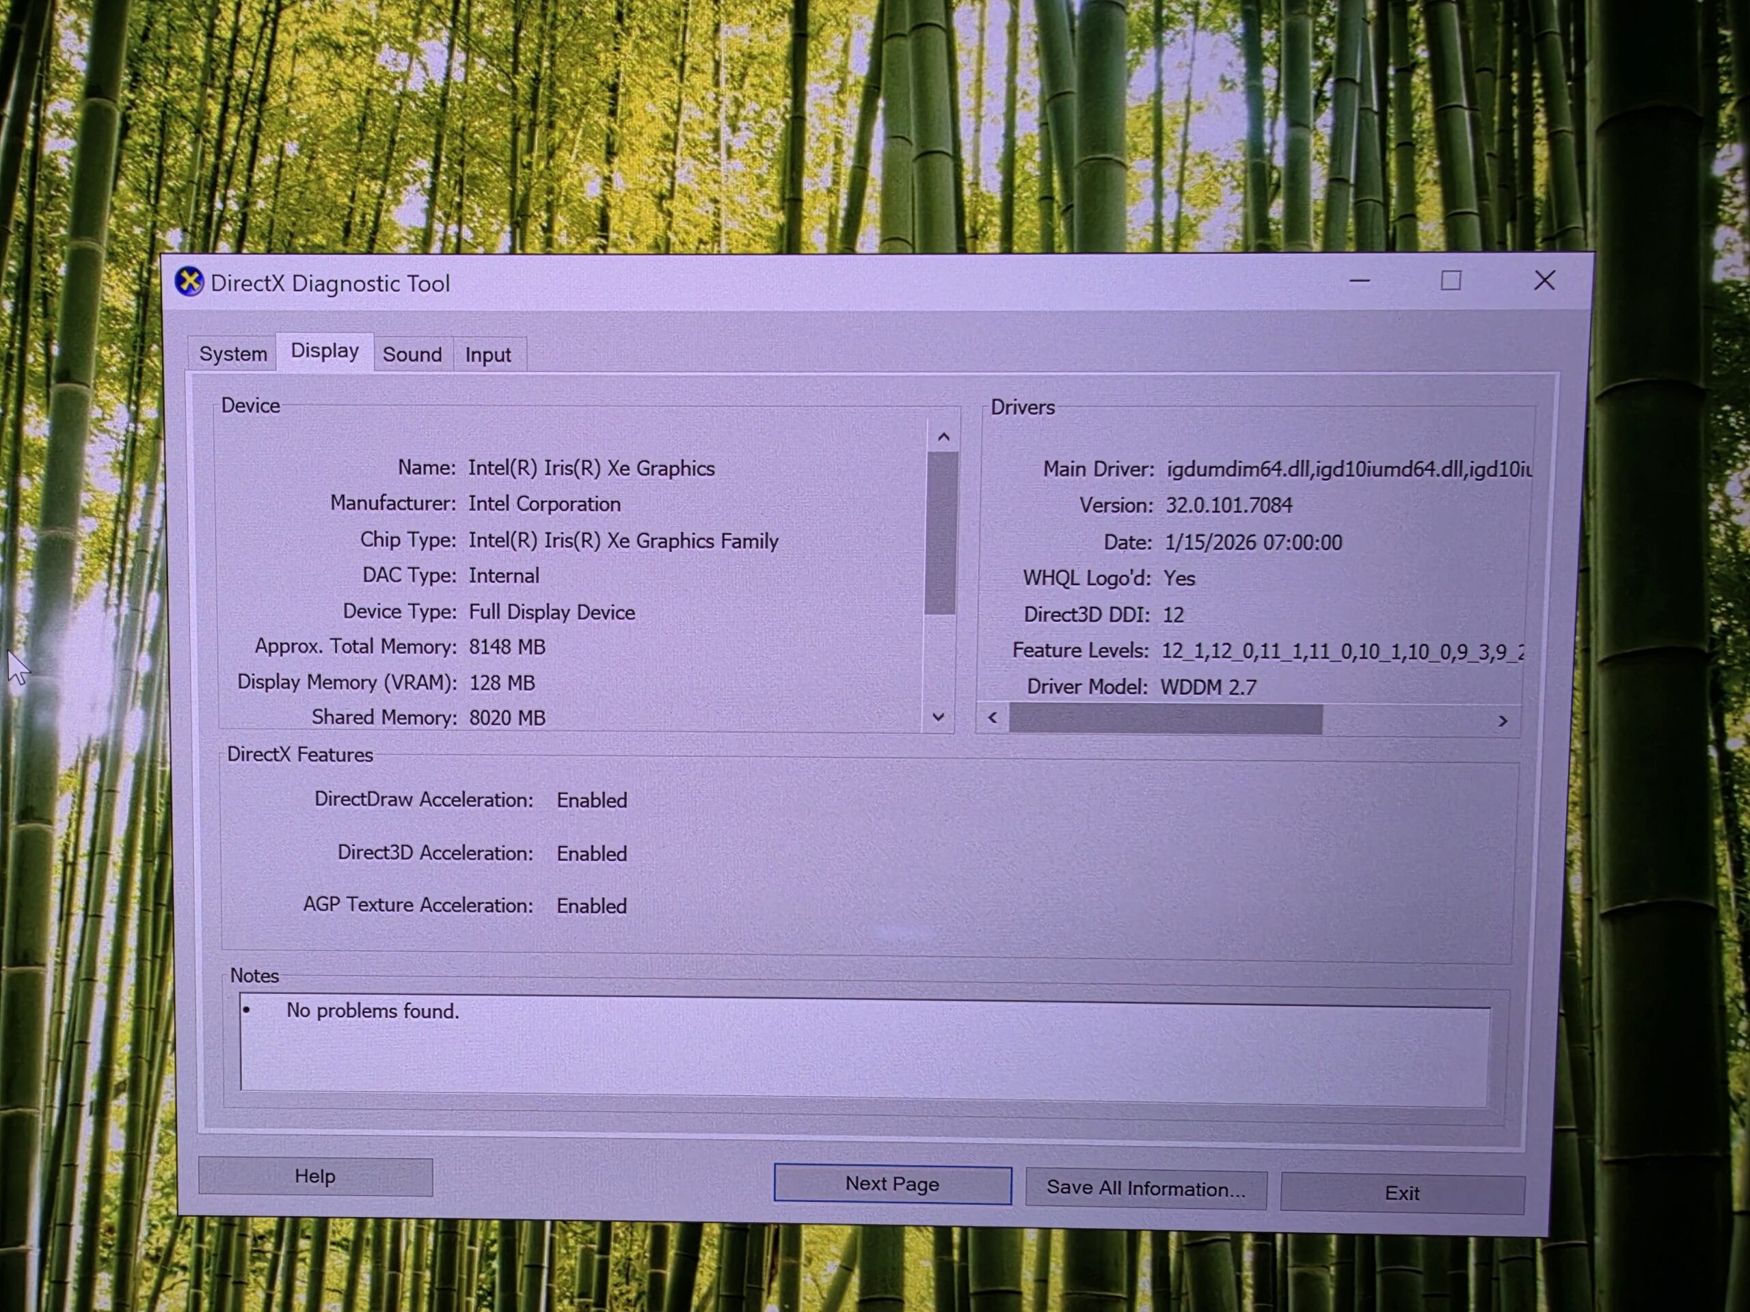Exit the DirectX Diagnostic Tool

click(x=1402, y=1192)
